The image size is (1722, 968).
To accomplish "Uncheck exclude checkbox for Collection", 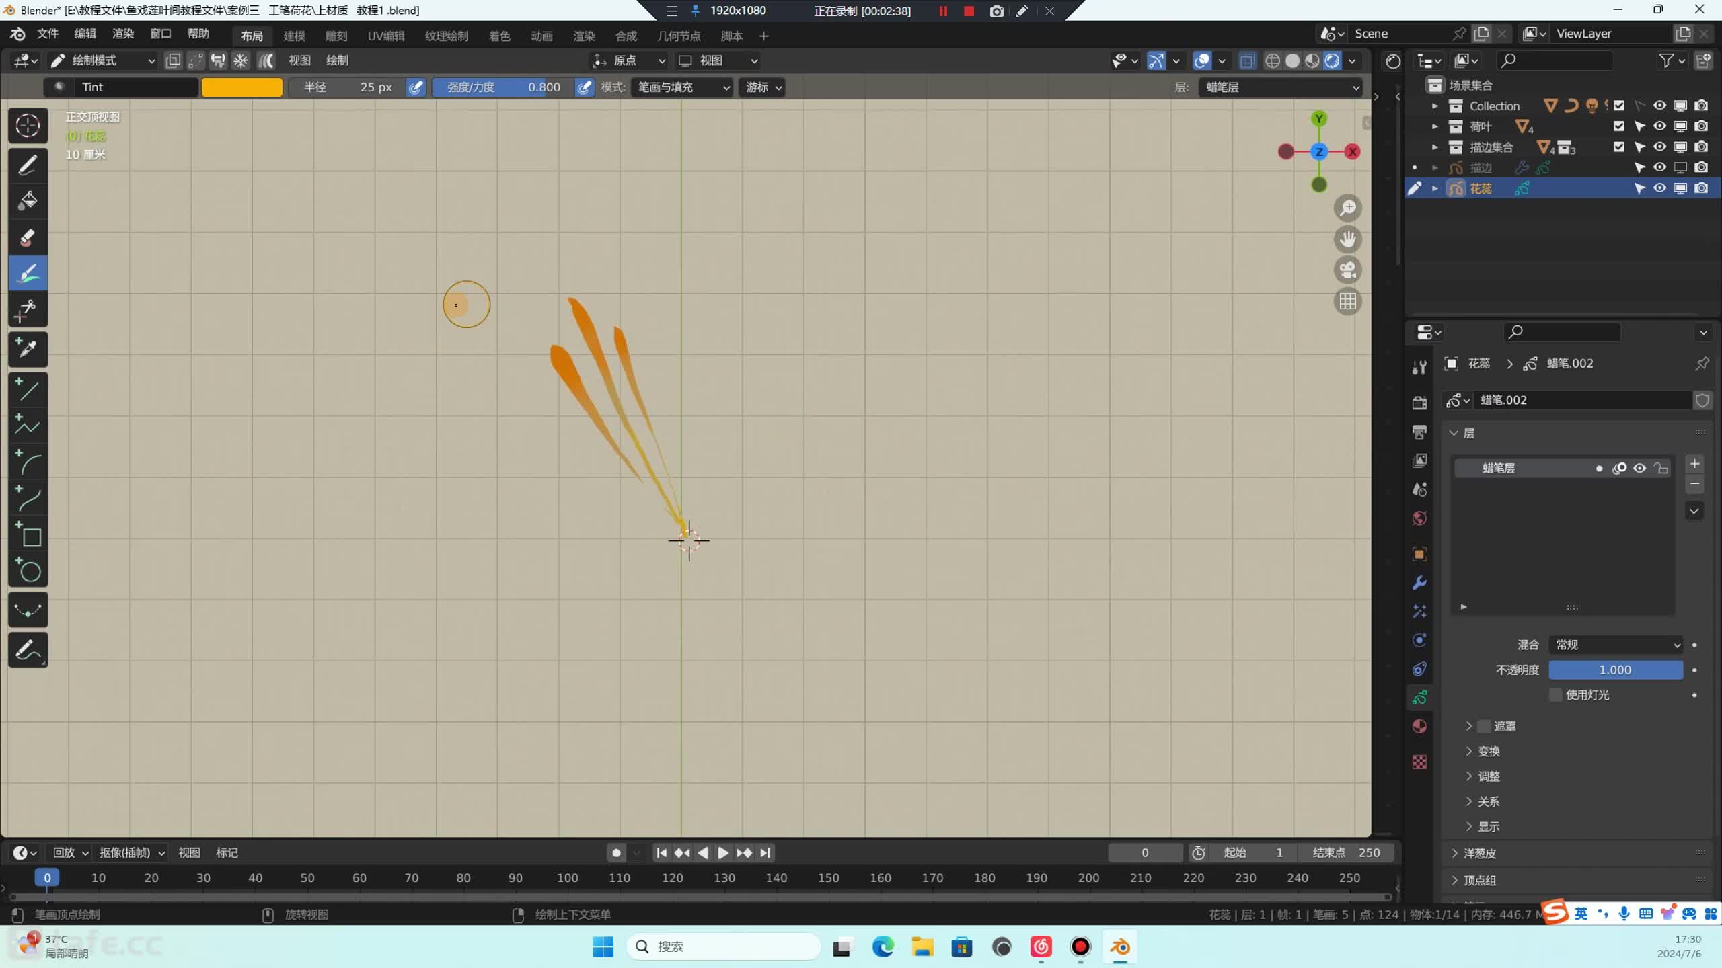I will [1619, 106].
